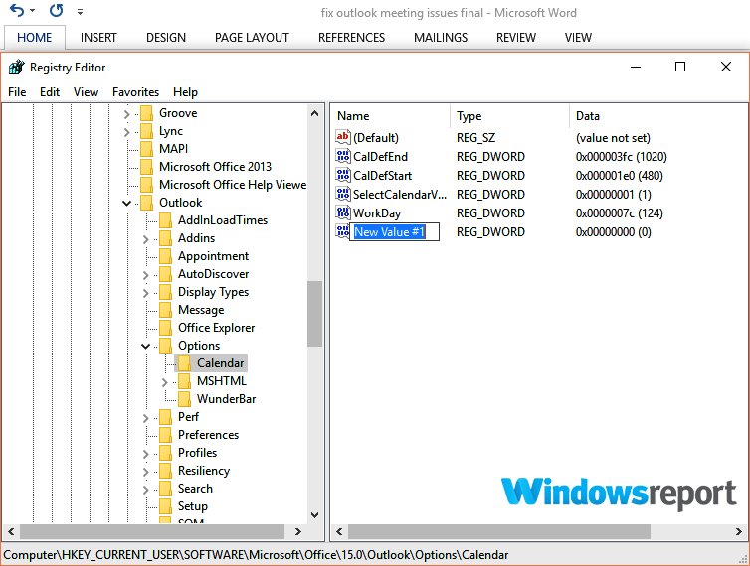Screen dimensions: 750x566
Task: Click the tree pane scroll down arrow
Action: tap(314, 515)
